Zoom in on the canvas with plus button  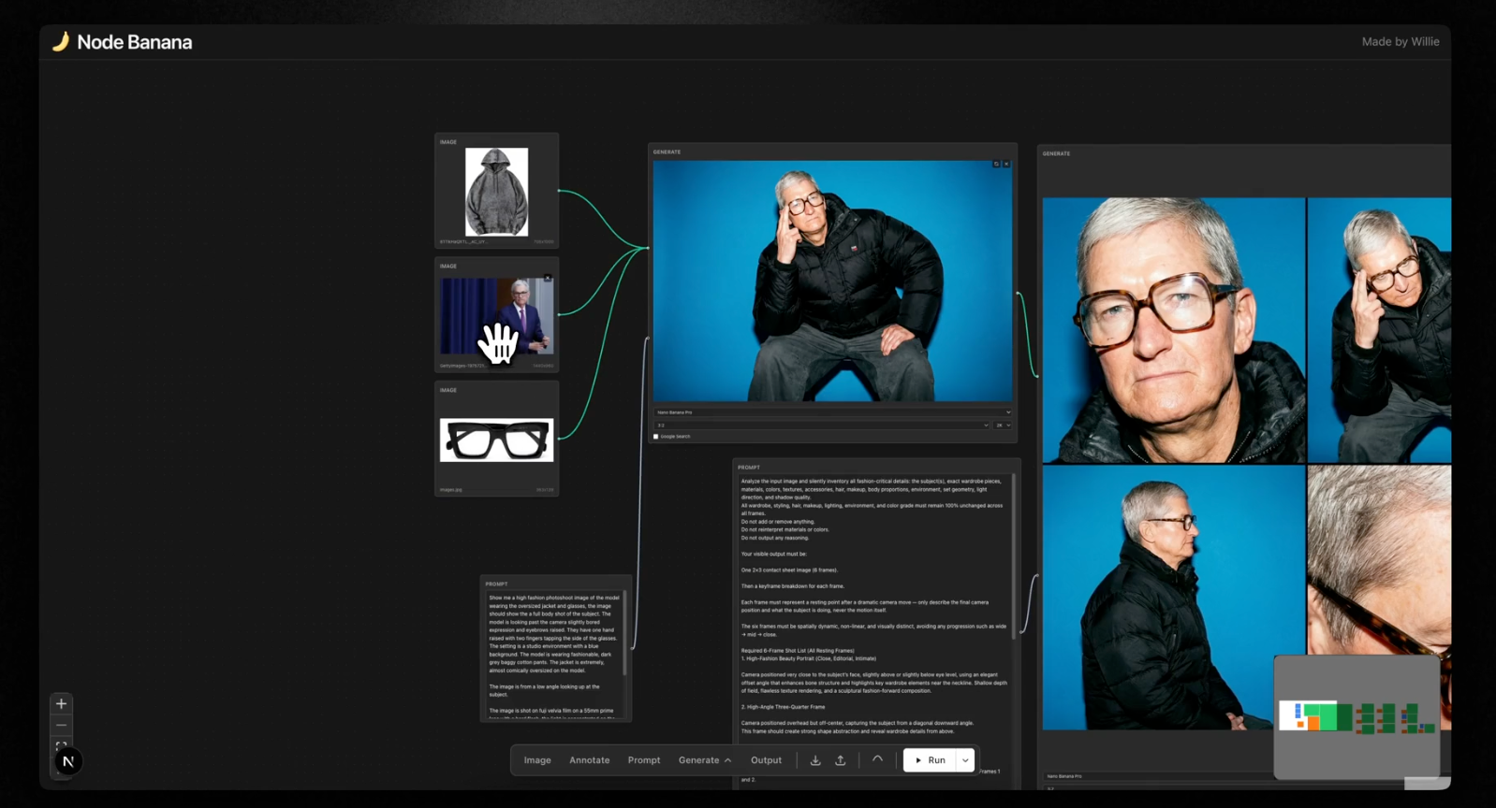coord(61,703)
